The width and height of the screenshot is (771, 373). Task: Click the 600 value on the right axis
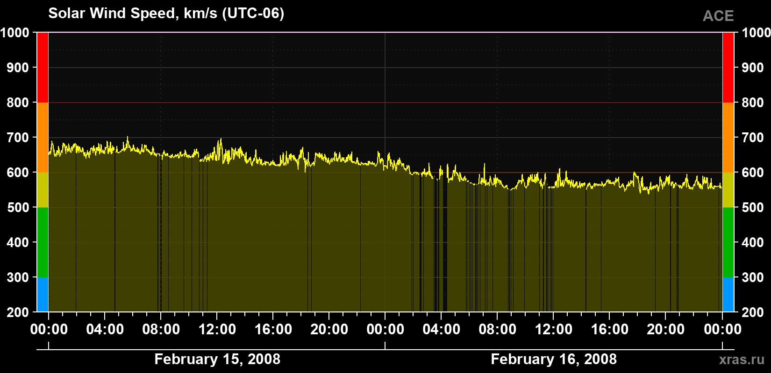click(753, 173)
